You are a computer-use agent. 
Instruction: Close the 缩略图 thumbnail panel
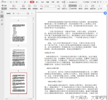click(32, 14)
